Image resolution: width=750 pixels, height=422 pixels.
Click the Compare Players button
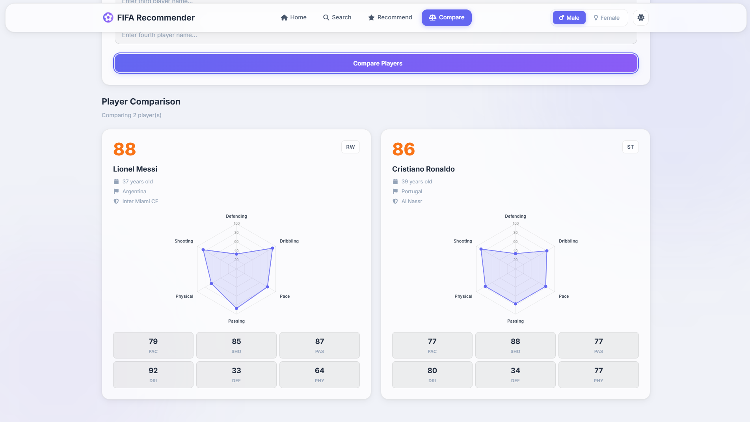click(376, 63)
